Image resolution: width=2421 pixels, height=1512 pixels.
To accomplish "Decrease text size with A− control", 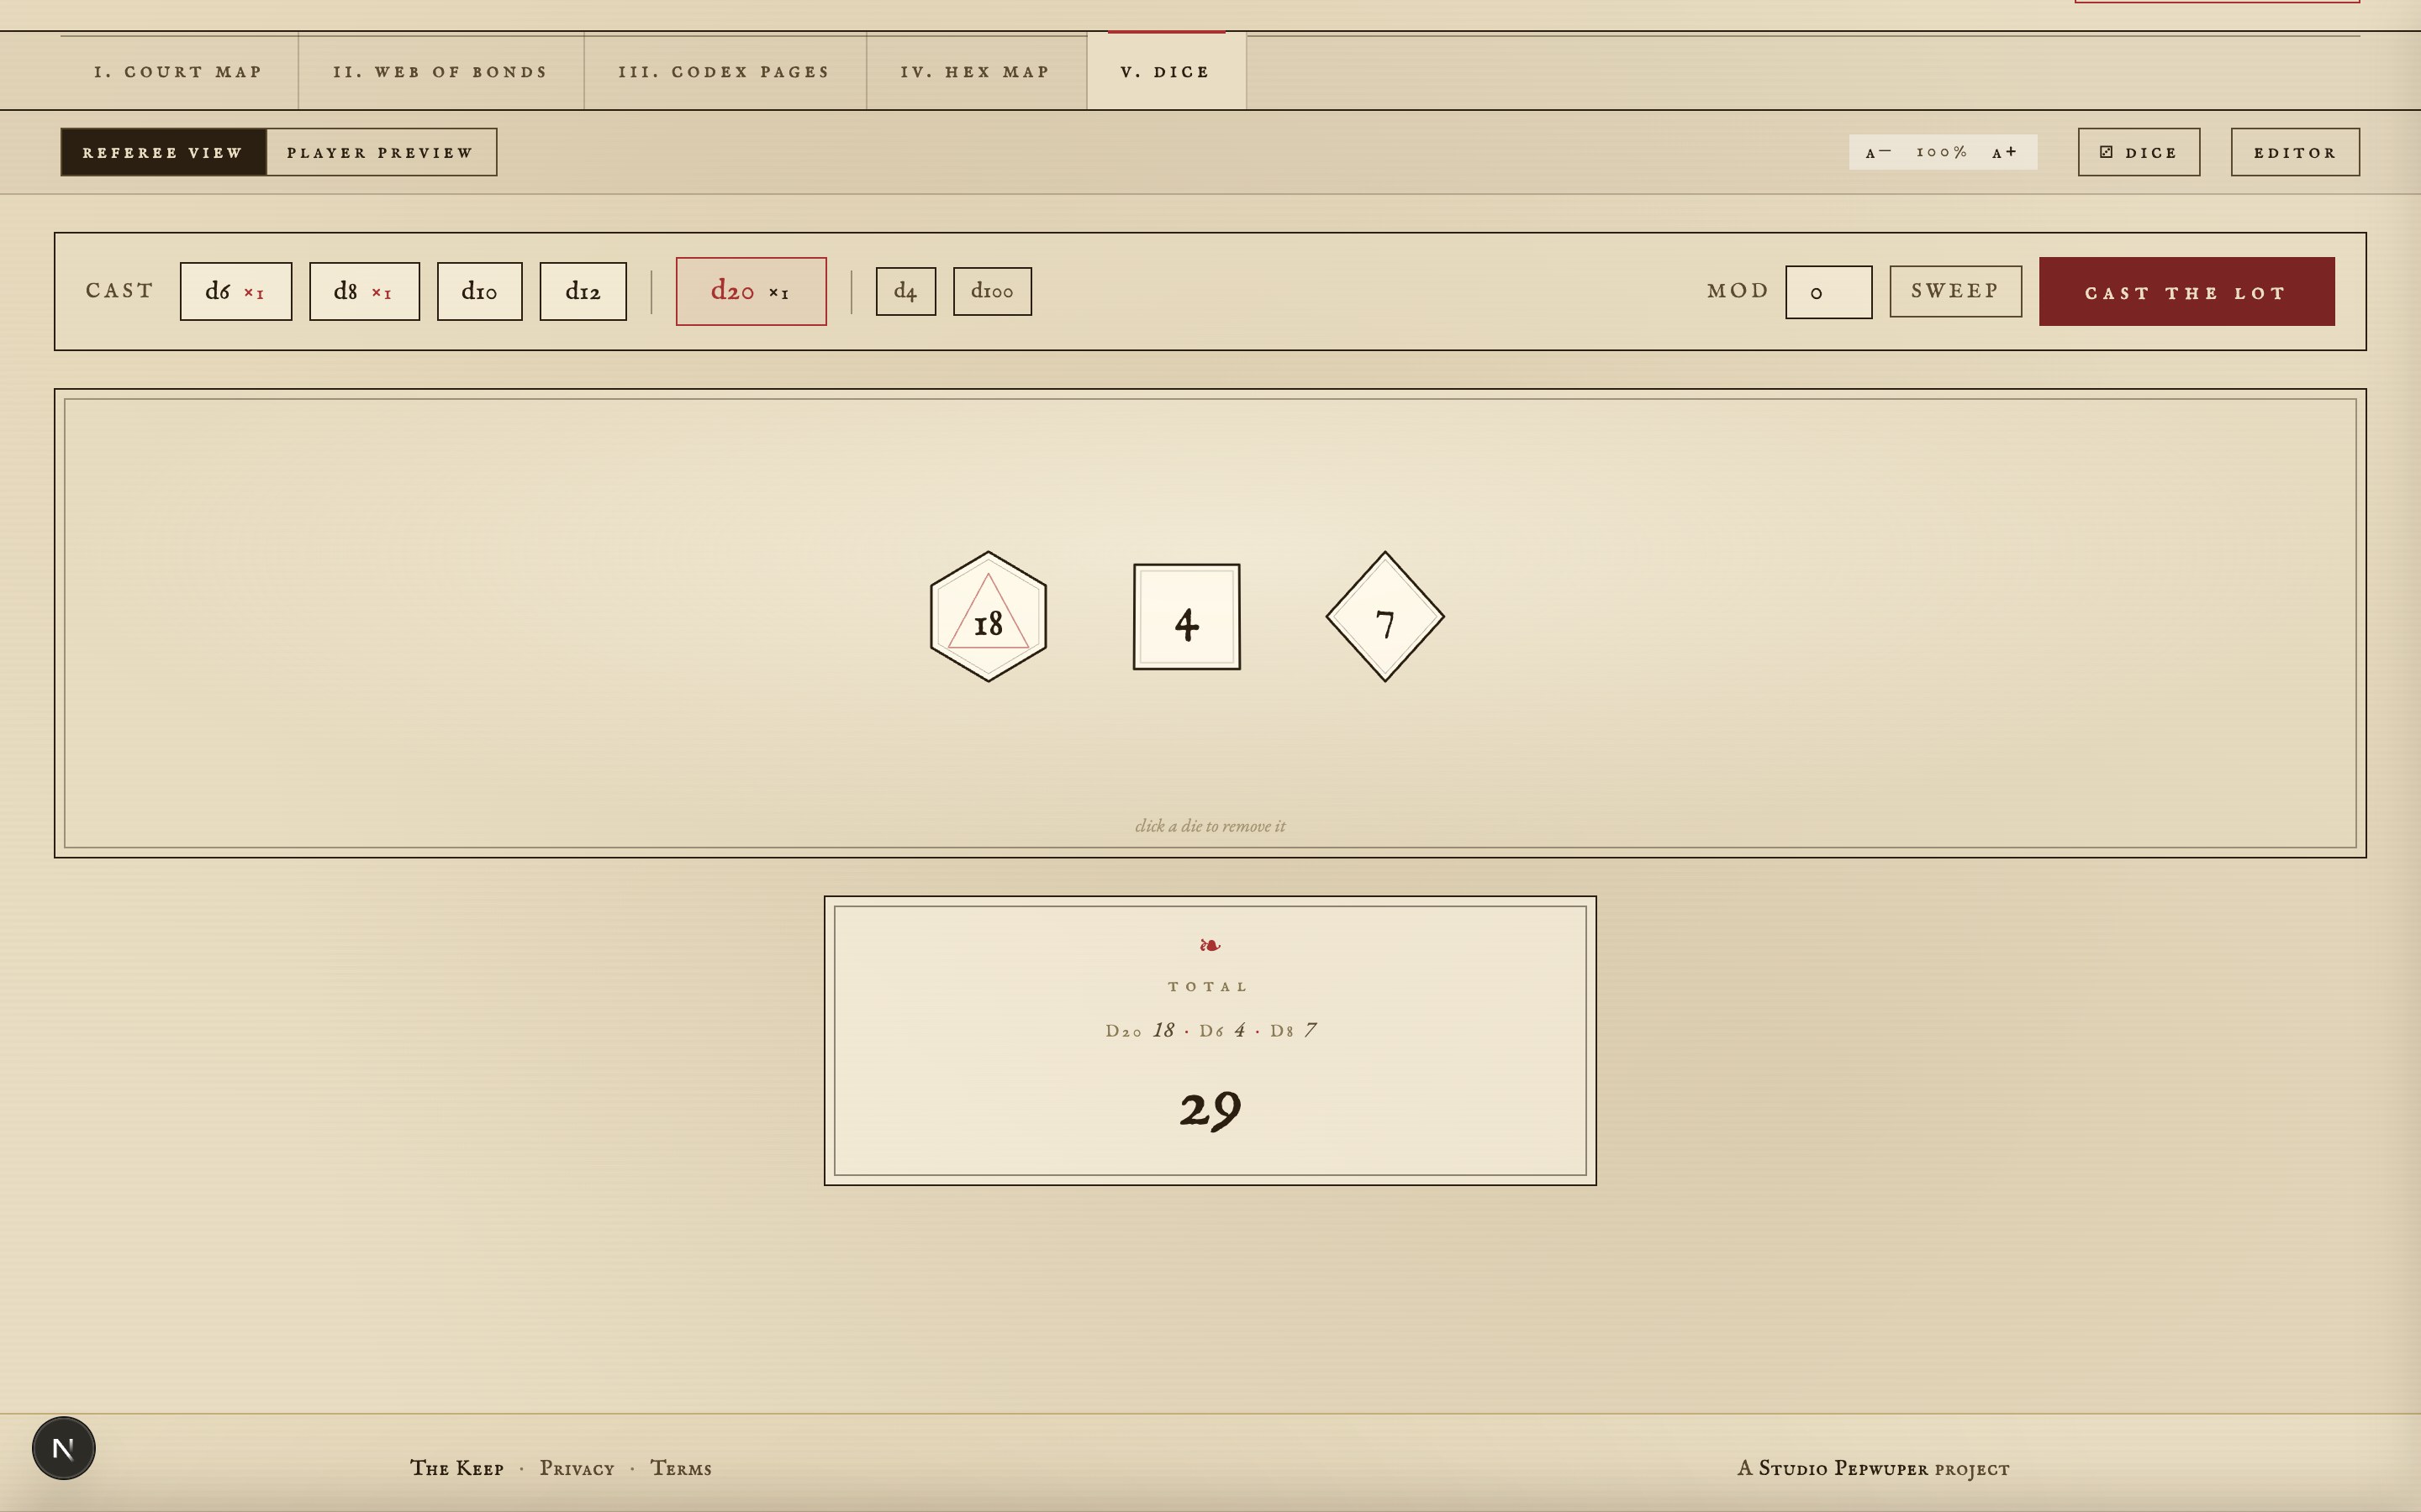I will click(1878, 152).
